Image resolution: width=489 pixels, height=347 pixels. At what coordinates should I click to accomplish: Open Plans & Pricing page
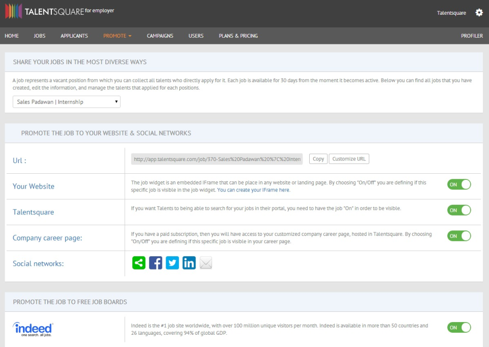[238, 36]
